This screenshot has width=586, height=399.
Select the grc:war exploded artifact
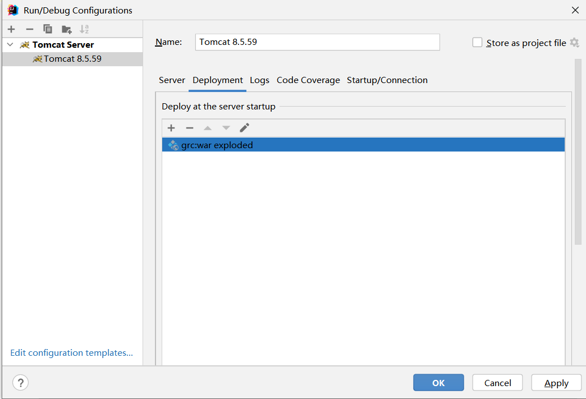tap(363, 145)
